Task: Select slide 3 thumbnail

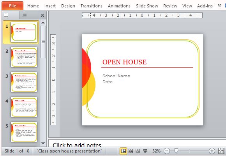Action: coord(24,82)
